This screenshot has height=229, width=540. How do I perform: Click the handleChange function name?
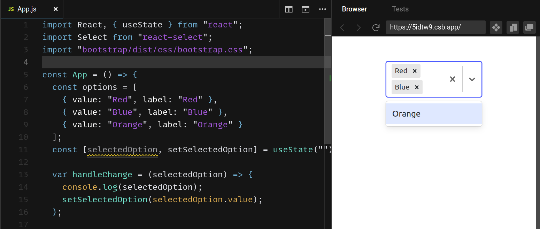[x=102, y=175]
